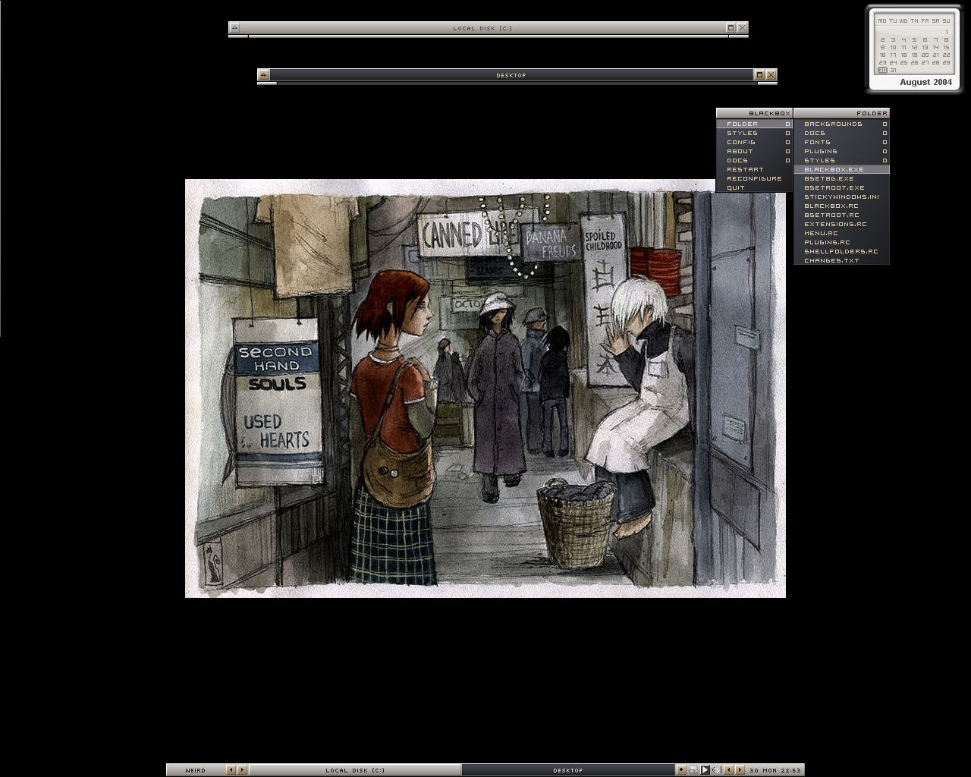Click the Local Disk (C:) window title bar
The width and height of the screenshot is (971, 777).
(482, 28)
